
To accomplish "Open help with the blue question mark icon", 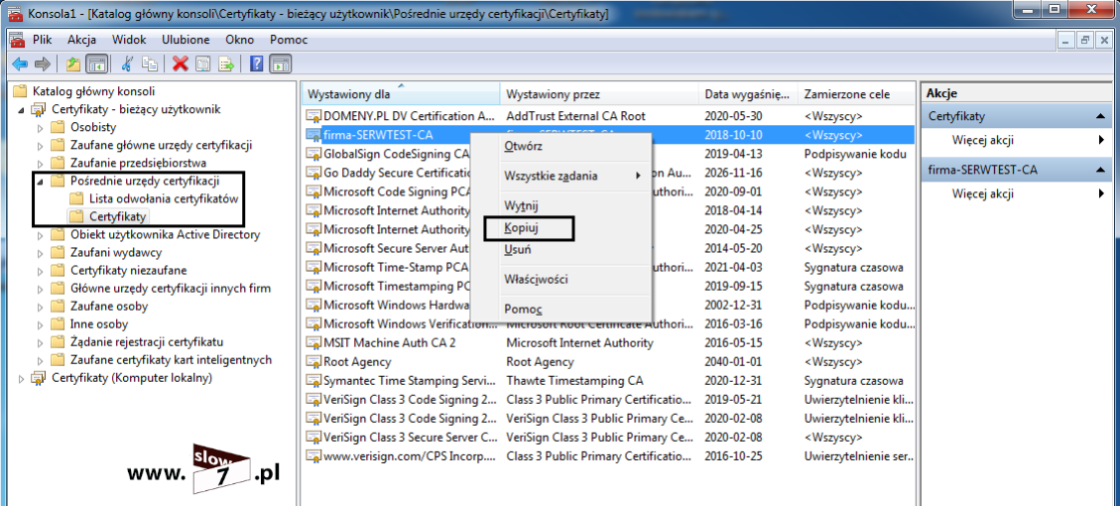I will 256,64.
